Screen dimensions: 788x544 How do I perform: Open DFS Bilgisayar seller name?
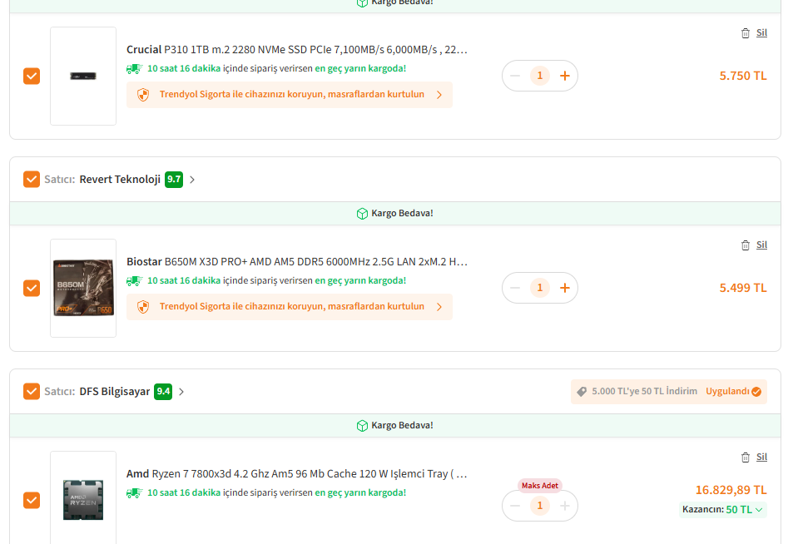pyautogui.click(x=115, y=391)
